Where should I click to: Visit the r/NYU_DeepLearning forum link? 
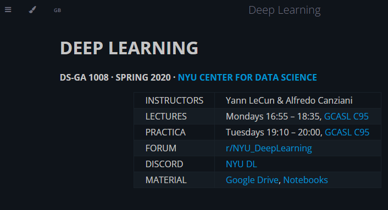click(x=269, y=148)
